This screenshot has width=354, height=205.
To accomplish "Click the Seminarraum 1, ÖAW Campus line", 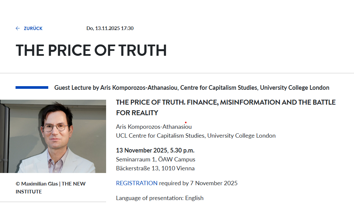I will 155,159.
